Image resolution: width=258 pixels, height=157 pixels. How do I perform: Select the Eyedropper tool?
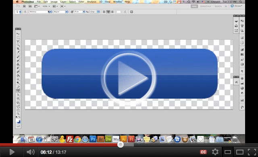pyautogui.click(x=18, y=52)
